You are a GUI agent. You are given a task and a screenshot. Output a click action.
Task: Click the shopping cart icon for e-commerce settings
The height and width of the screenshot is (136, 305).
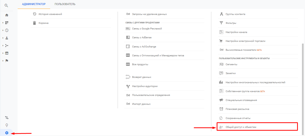pos(221,41)
